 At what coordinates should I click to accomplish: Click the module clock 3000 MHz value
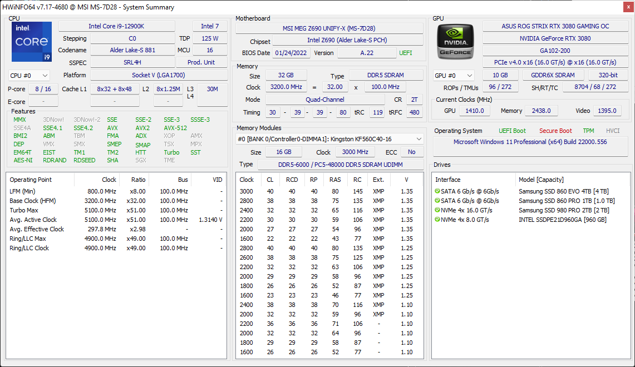click(x=355, y=152)
